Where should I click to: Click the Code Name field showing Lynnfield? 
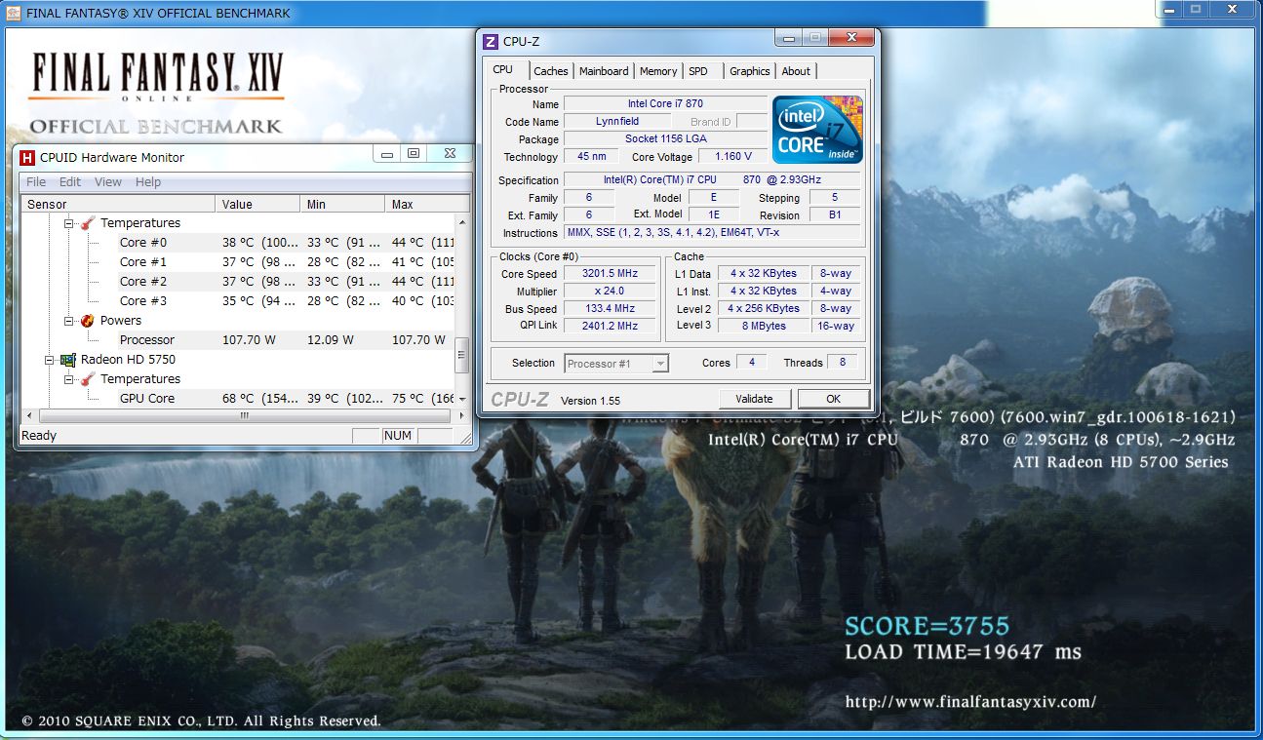click(617, 122)
